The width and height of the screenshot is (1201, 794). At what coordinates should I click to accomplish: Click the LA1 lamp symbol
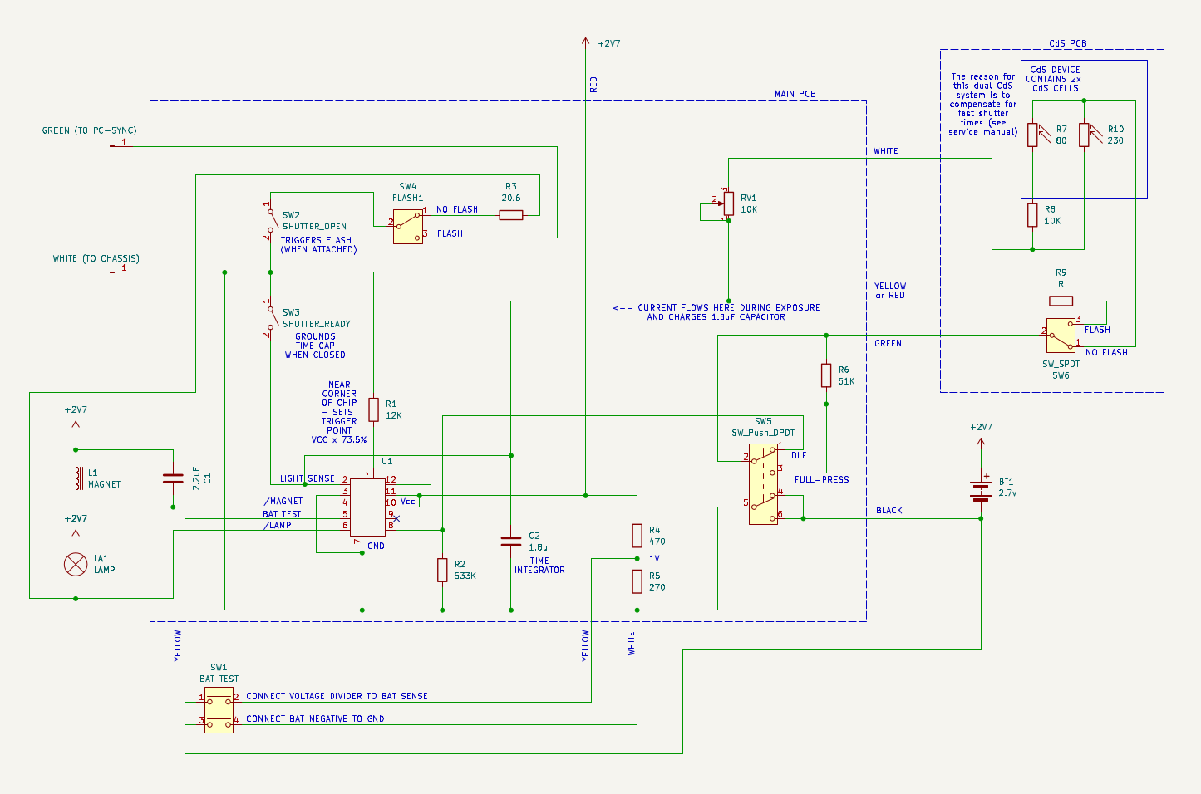pyautogui.click(x=76, y=565)
